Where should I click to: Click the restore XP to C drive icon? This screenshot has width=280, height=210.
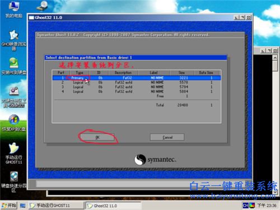click(14, 123)
